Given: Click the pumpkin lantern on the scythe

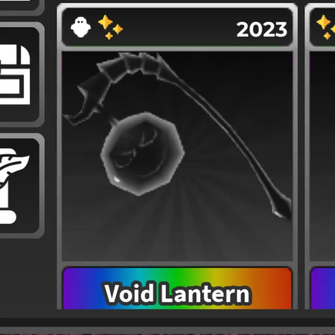Looking at the screenshot, I should click(x=142, y=153).
